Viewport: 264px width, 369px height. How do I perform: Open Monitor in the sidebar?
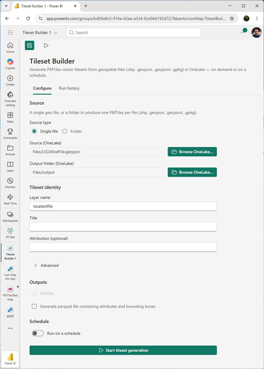10,183
